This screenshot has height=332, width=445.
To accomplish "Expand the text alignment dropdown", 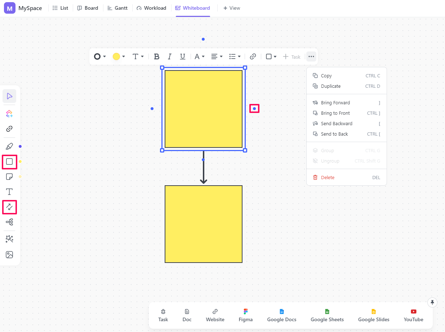I will point(217,56).
